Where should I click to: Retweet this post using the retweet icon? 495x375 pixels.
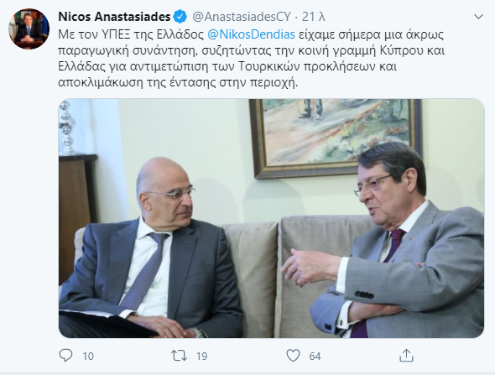tap(179, 356)
